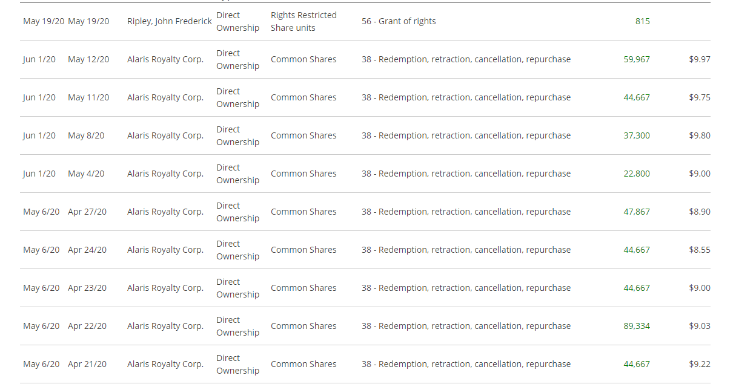The width and height of the screenshot is (733, 387).
Task: Select the $9.75 price cell
Action: [x=700, y=97]
